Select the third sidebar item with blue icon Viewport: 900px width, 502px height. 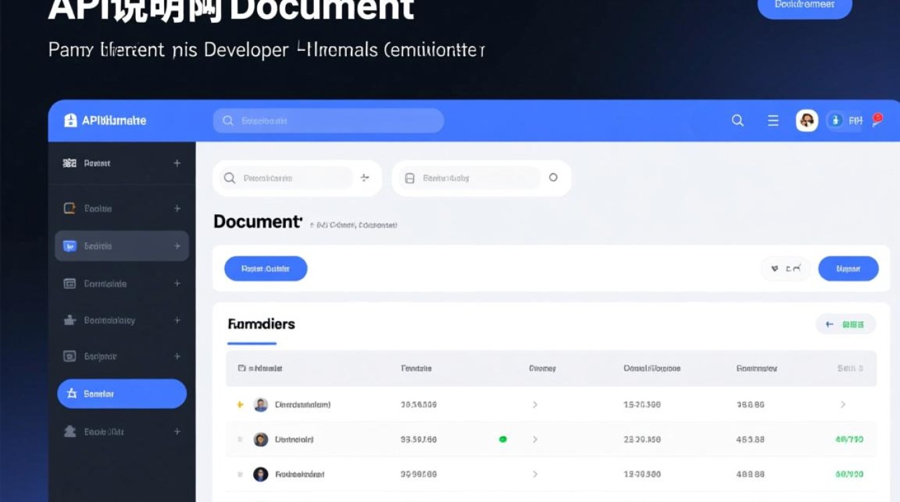[x=121, y=246]
